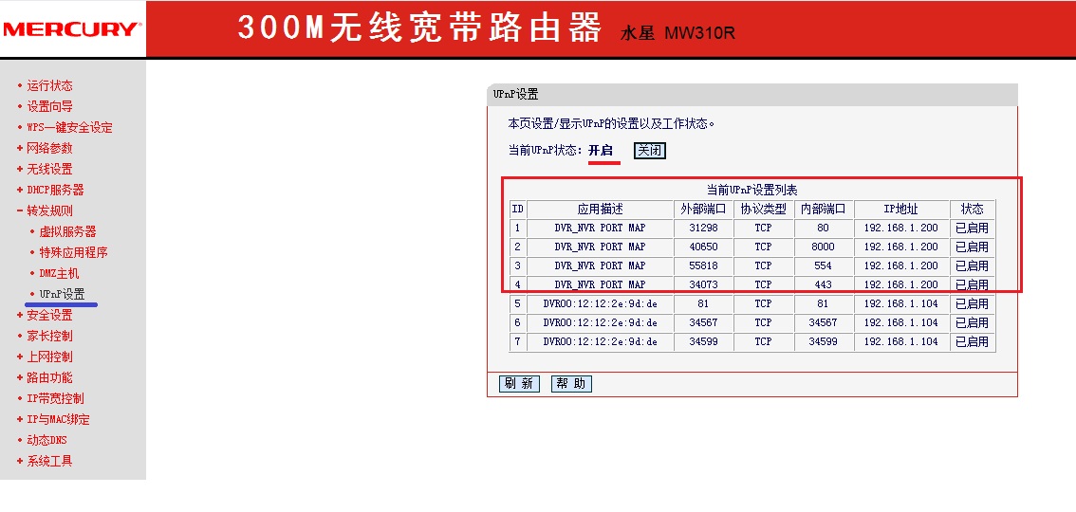Viewport: 1076px width, 512px height.
Task: Open WPS一键安全设定 page
Action: coord(69,127)
